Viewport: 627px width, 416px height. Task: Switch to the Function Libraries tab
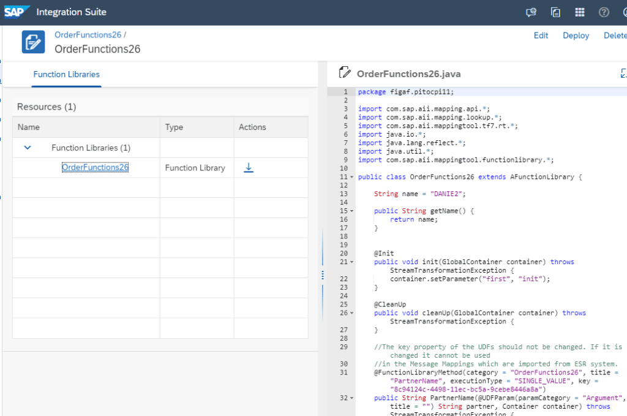pos(66,74)
